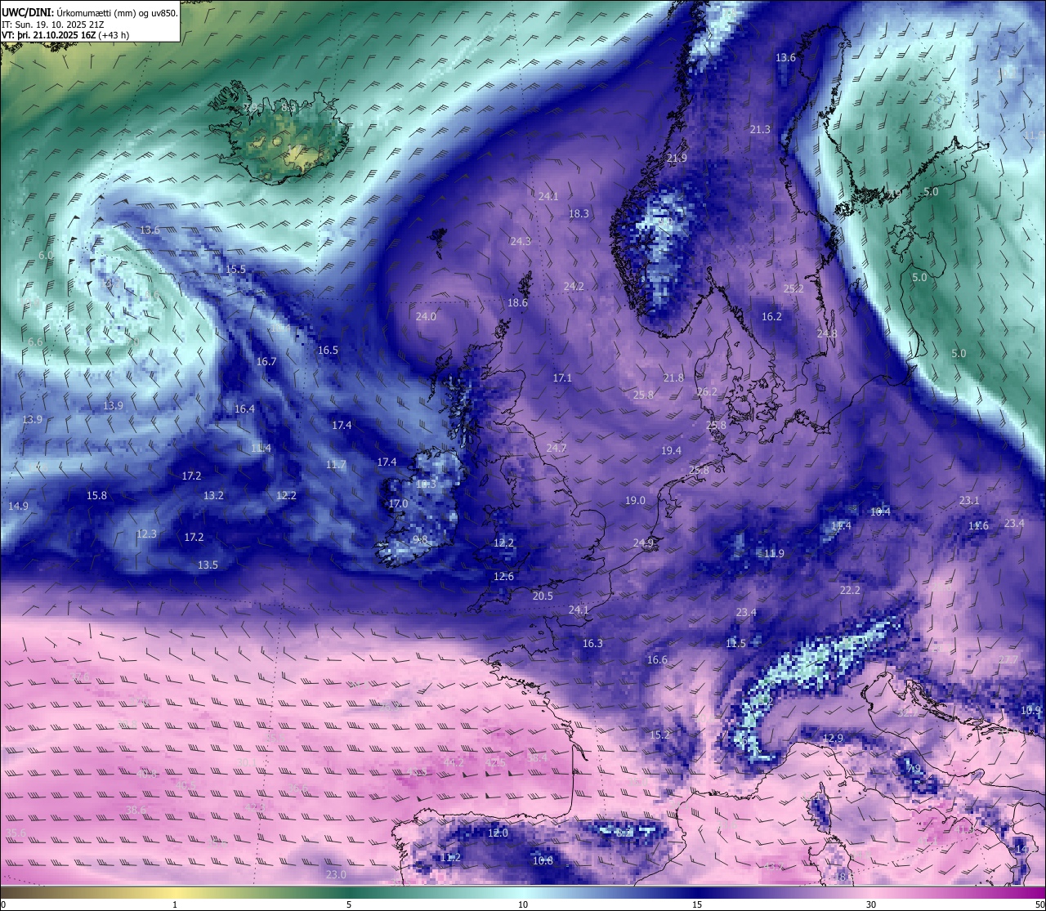Click the 21.8 value west of Denmark
1046x911 pixels.
(x=673, y=377)
